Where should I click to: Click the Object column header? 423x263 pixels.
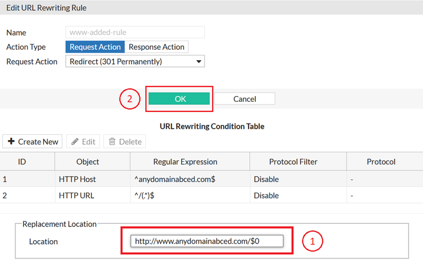click(x=87, y=162)
